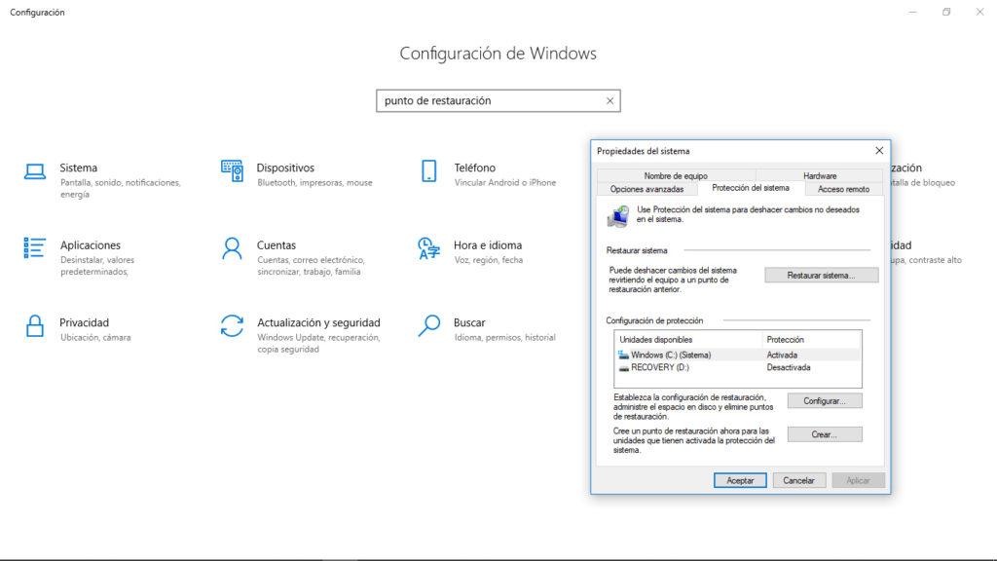
Task: Switch to the Nombre de equipo tab
Action: tap(676, 175)
